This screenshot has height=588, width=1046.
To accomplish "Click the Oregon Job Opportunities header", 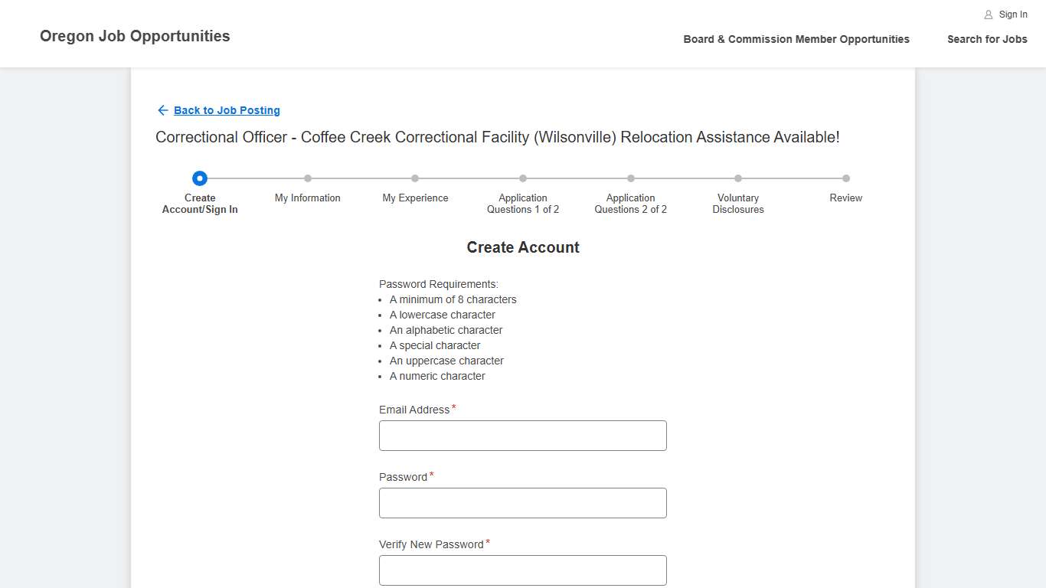I will [135, 36].
